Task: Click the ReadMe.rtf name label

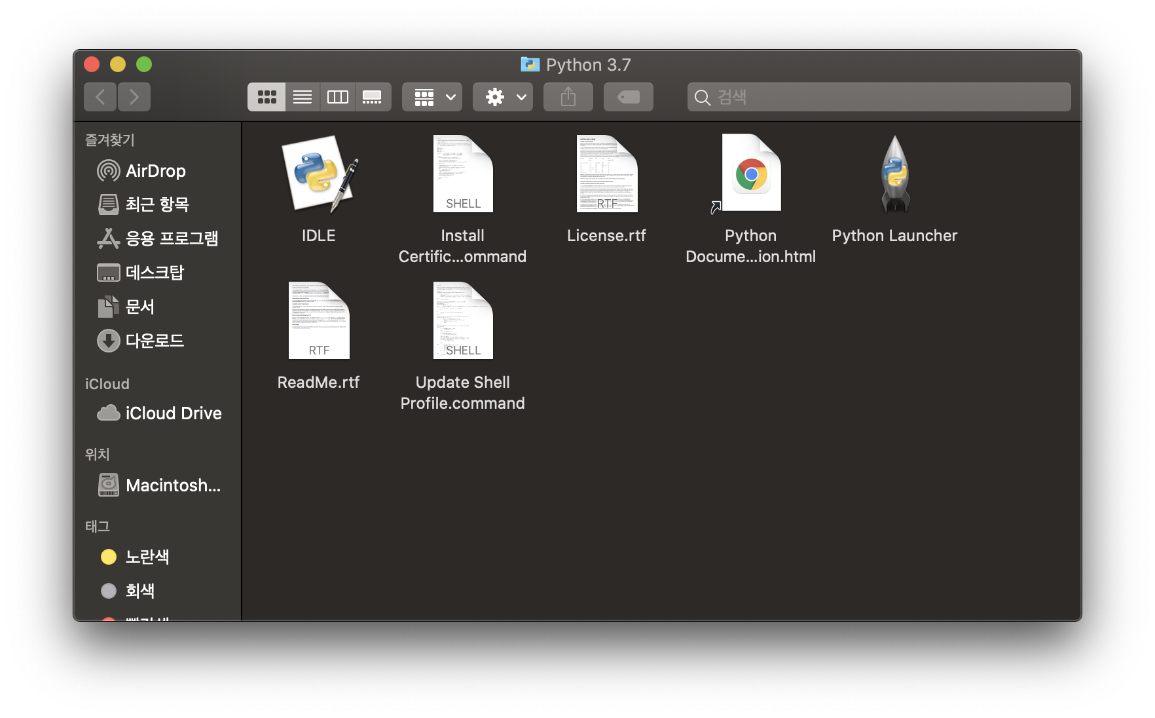Action: click(x=319, y=383)
